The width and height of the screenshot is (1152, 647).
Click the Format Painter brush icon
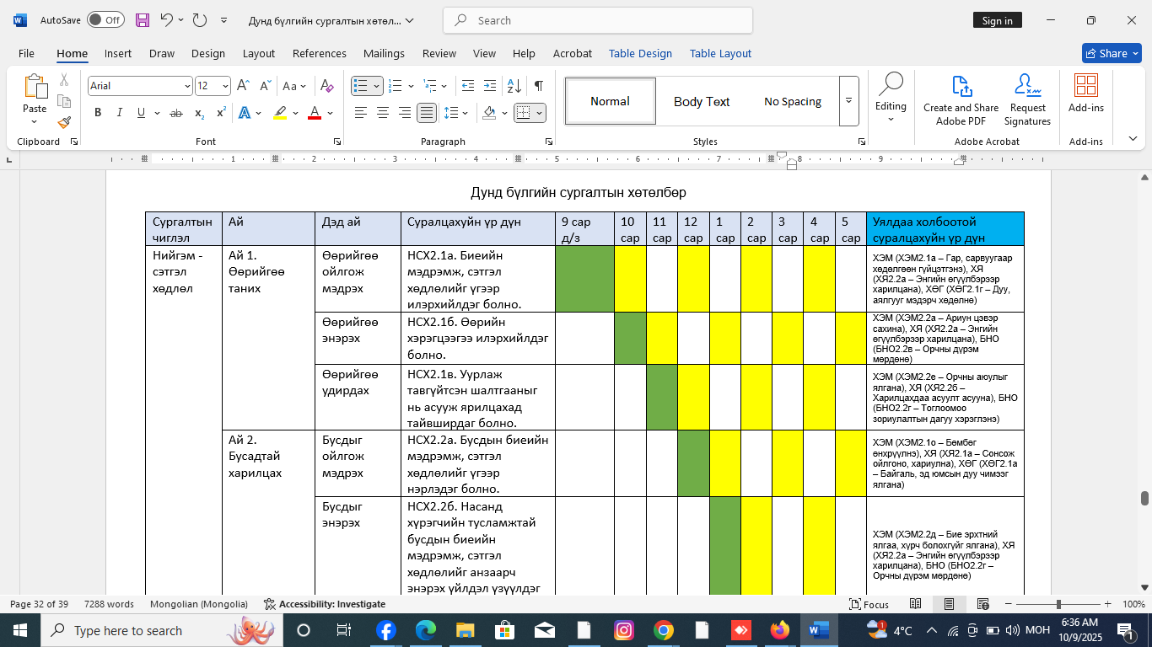click(x=64, y=122)
